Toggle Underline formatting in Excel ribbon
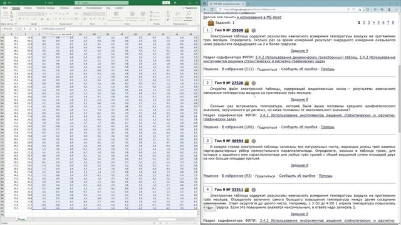 tap(28, 19)
